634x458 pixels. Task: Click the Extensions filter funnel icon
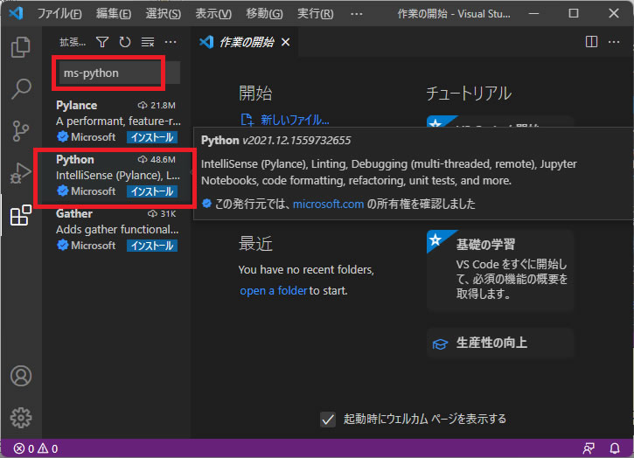point(102,42)
